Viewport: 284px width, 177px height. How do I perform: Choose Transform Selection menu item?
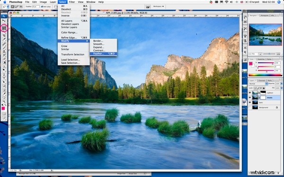pos(74,55)
